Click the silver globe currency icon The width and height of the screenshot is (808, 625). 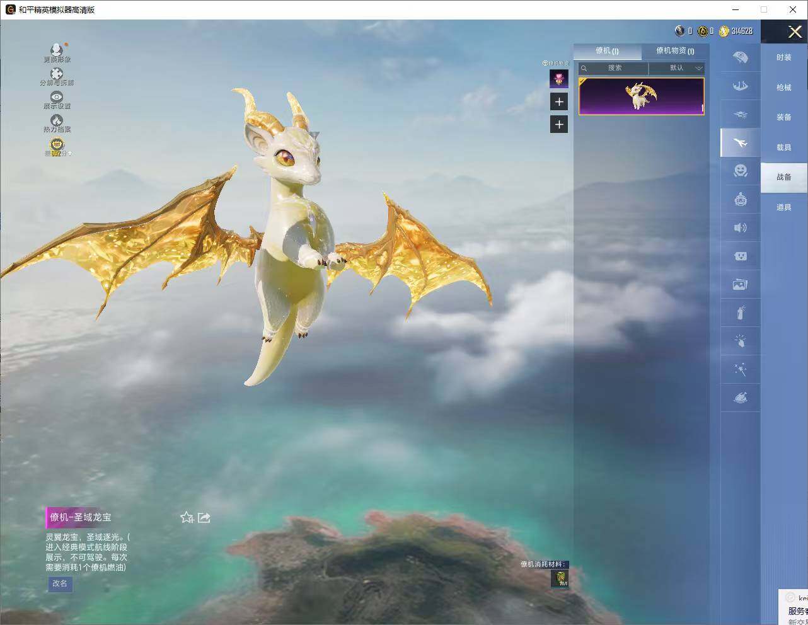(679, 31)
